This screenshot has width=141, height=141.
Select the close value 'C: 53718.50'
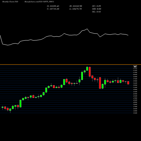(x=53, y=9)
